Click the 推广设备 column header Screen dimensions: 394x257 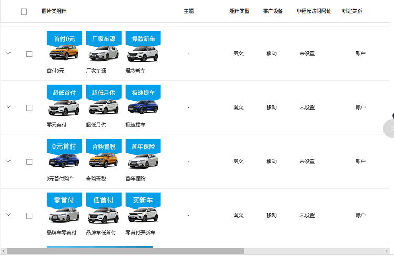pos(272,11)
